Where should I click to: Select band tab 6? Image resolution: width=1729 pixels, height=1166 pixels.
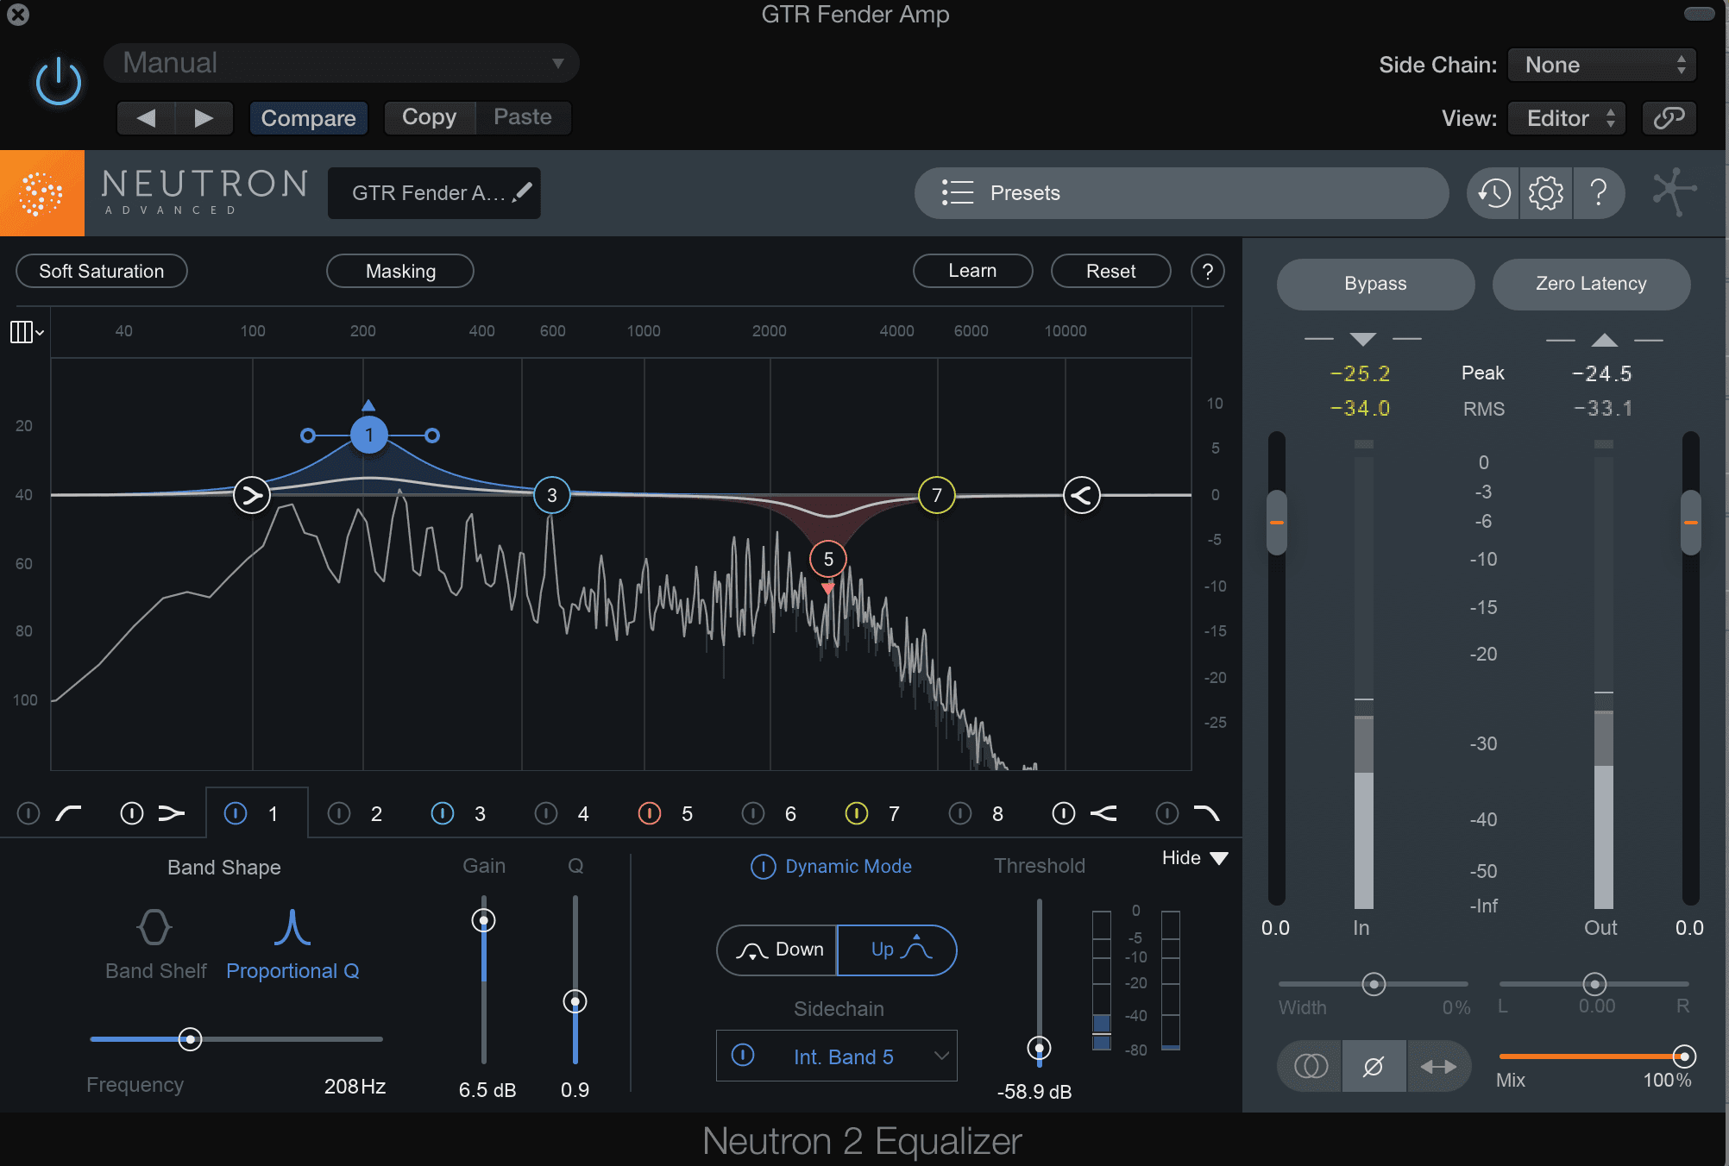[790, 813]
